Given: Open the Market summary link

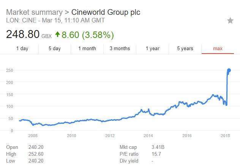Looking at the screenshot, I should click(x=34, y=12).
